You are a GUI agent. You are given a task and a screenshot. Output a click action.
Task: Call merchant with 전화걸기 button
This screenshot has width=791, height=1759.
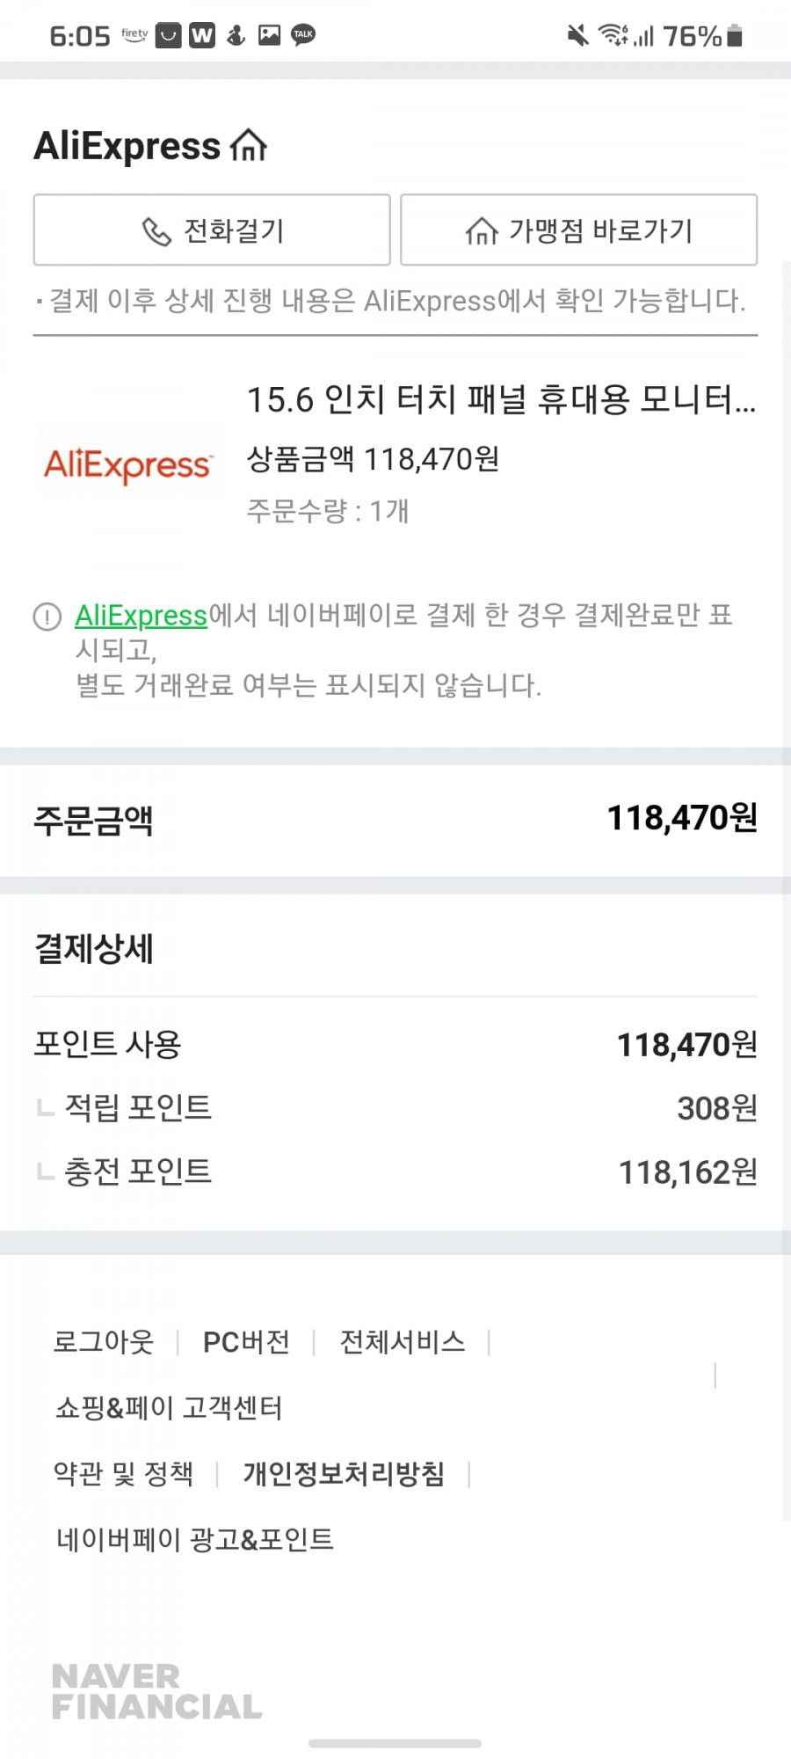coord(212,230)
